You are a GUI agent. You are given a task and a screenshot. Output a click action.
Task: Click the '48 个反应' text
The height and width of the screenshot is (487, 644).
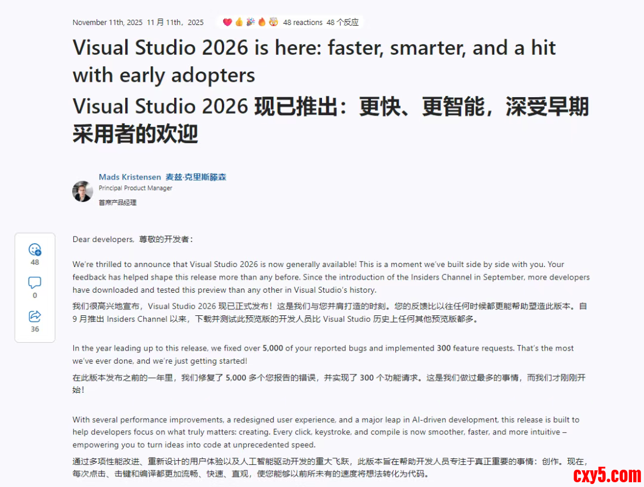tap(342, 23)
